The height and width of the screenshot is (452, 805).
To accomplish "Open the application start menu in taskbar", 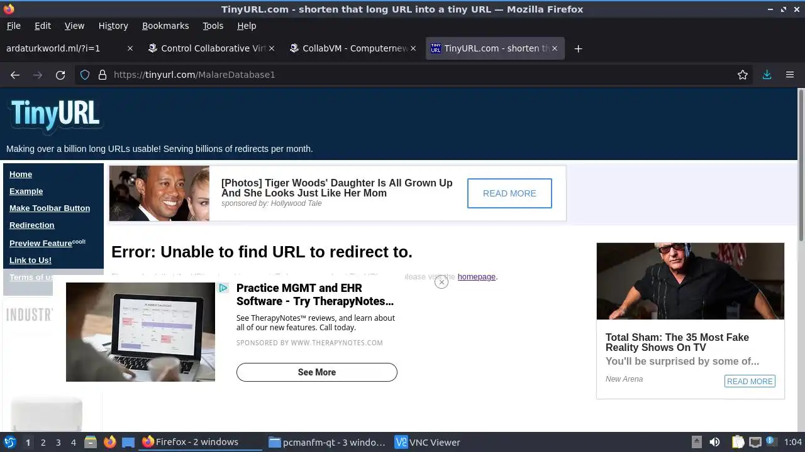I will tap(9, 442).
